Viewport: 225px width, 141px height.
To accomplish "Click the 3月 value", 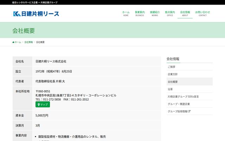I will click(x=38, y=125).
